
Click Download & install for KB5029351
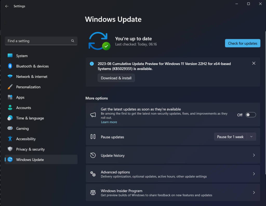116,78
